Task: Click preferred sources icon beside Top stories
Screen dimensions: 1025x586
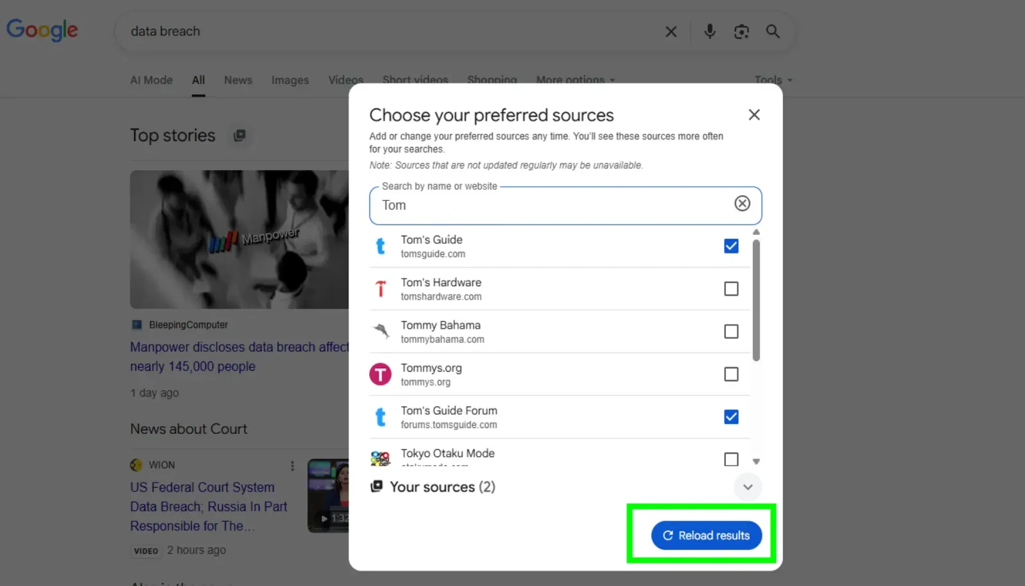Action: click(239, 135)
